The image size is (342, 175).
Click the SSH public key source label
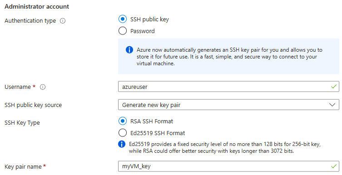pyautogui.click(x=33, y=105)
